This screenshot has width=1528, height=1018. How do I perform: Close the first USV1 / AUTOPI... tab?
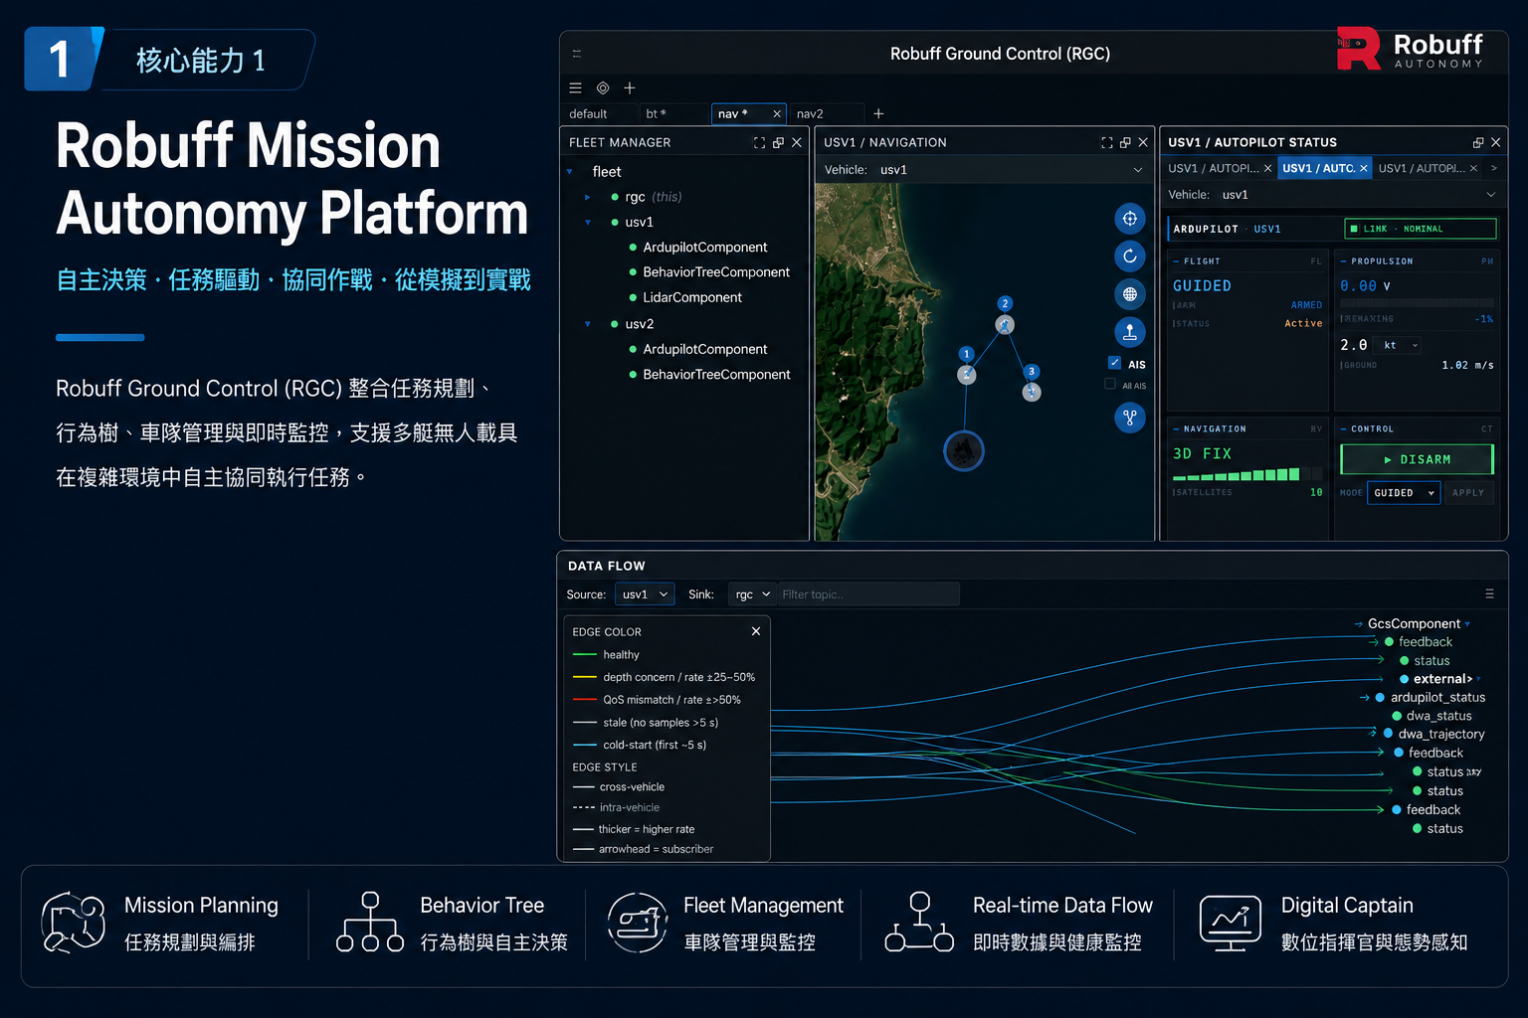coord(1267,168)
